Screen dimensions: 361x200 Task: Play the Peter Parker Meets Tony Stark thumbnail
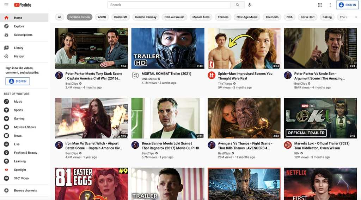(x=92, y=49)
